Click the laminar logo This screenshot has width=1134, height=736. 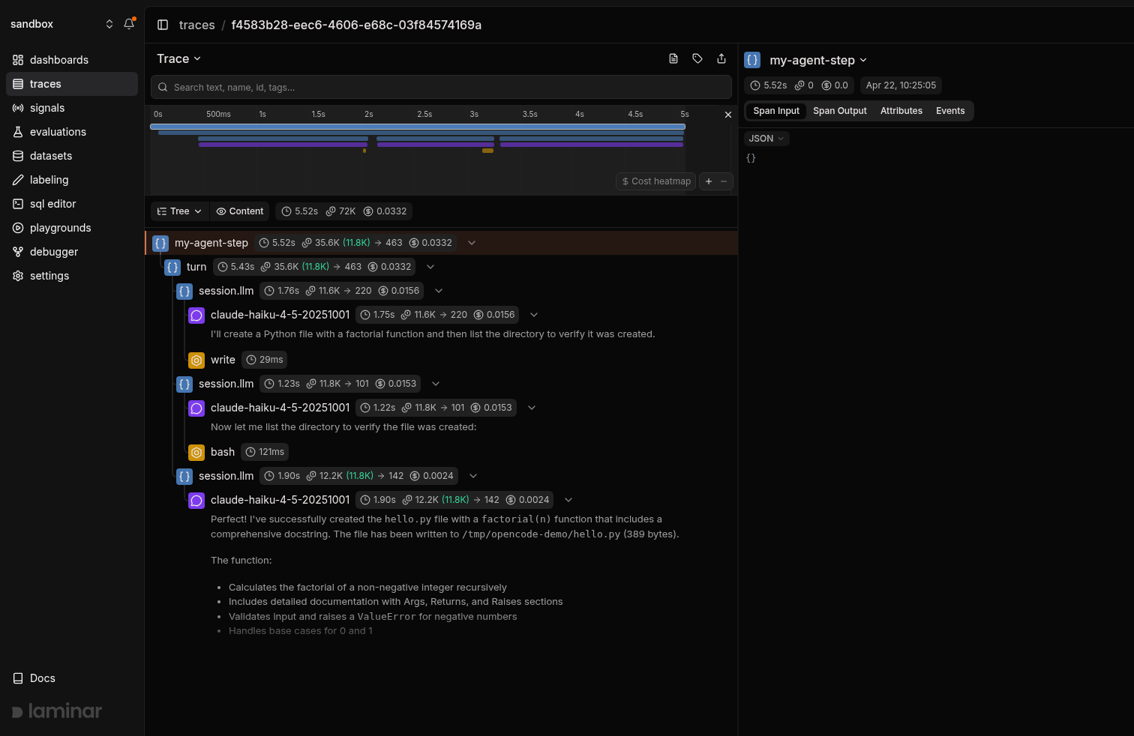point(57,711)
